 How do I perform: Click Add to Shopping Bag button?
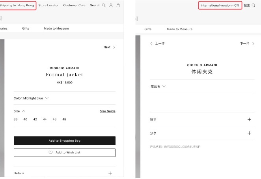coord(65,141)
